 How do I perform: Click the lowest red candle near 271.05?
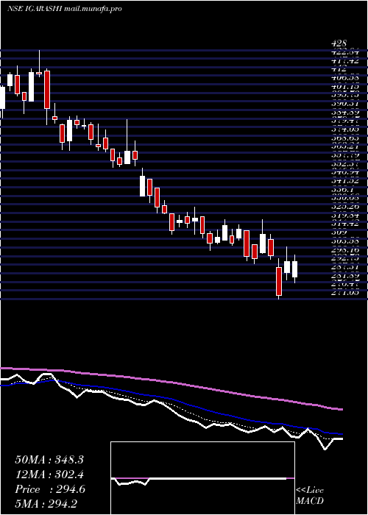(279, 281)
